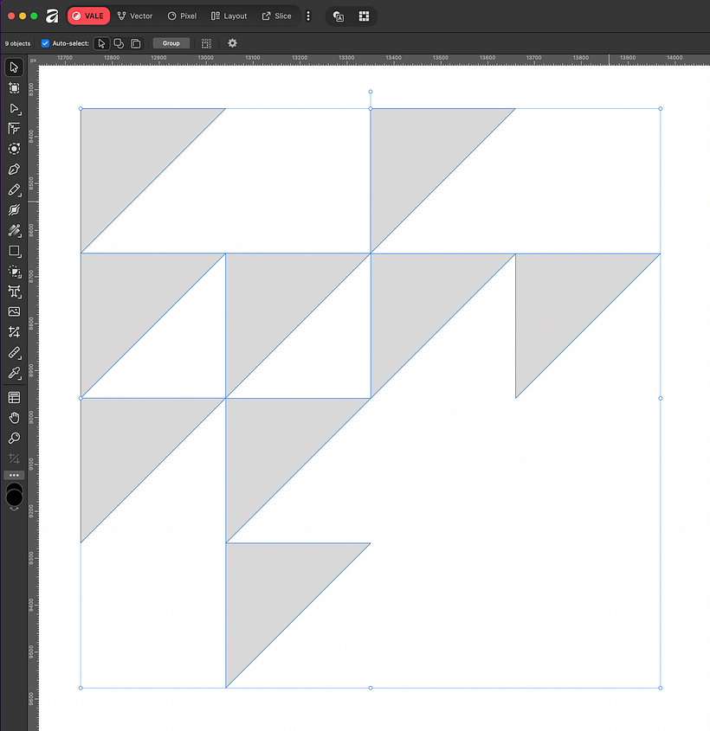
Task: Choose the Node tool
Action: click(14, 109)
